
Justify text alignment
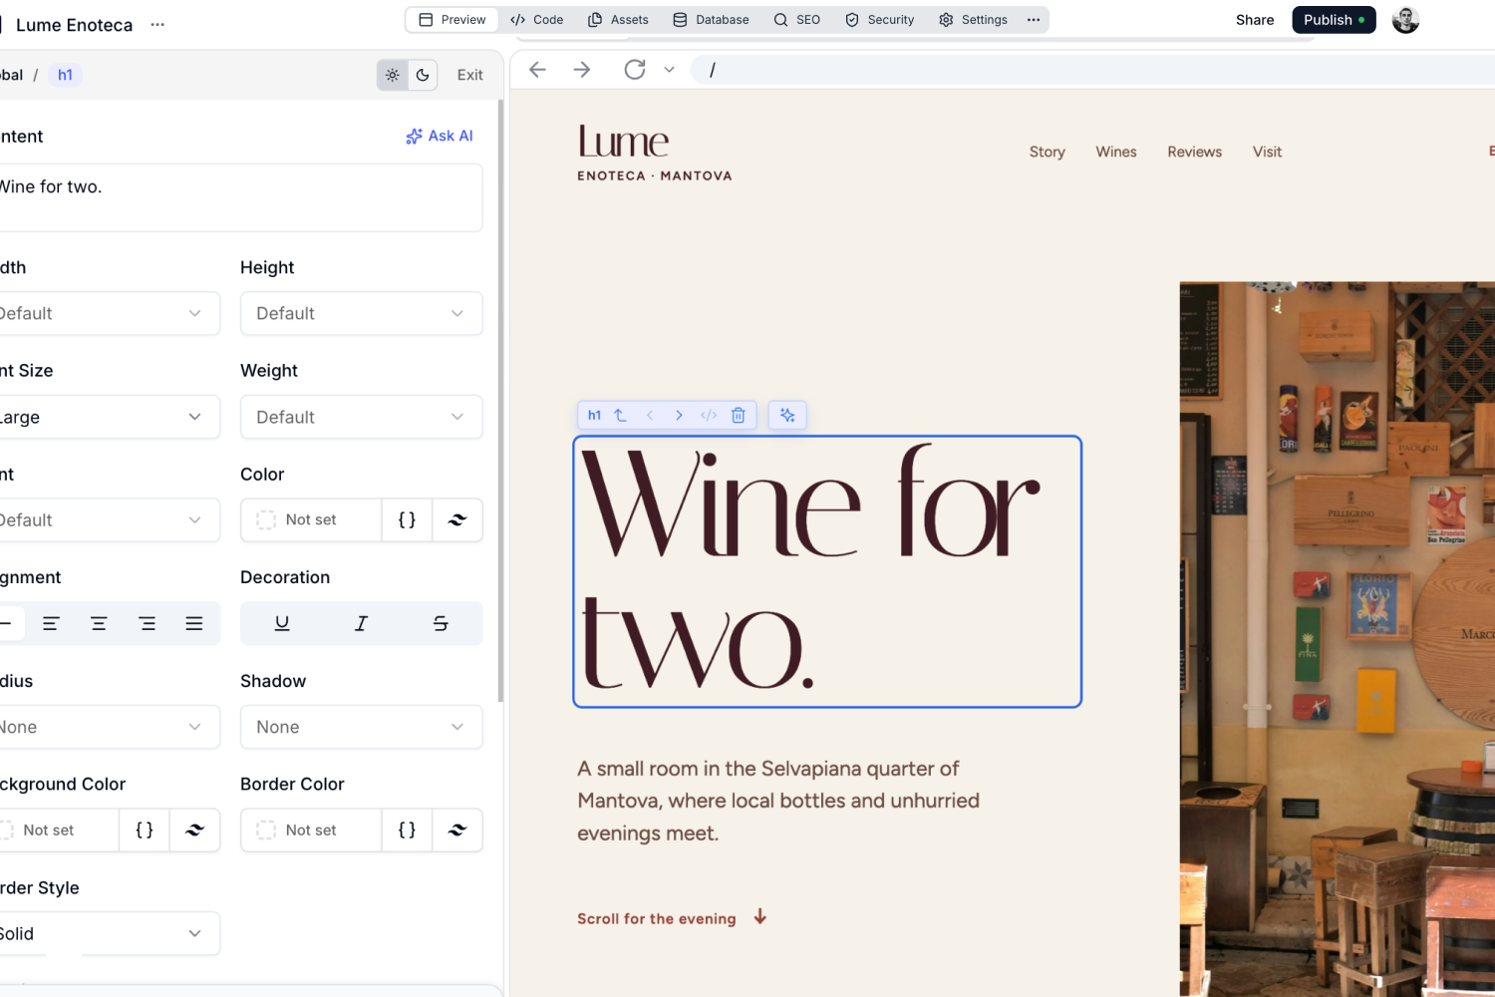tap(194, 624)
